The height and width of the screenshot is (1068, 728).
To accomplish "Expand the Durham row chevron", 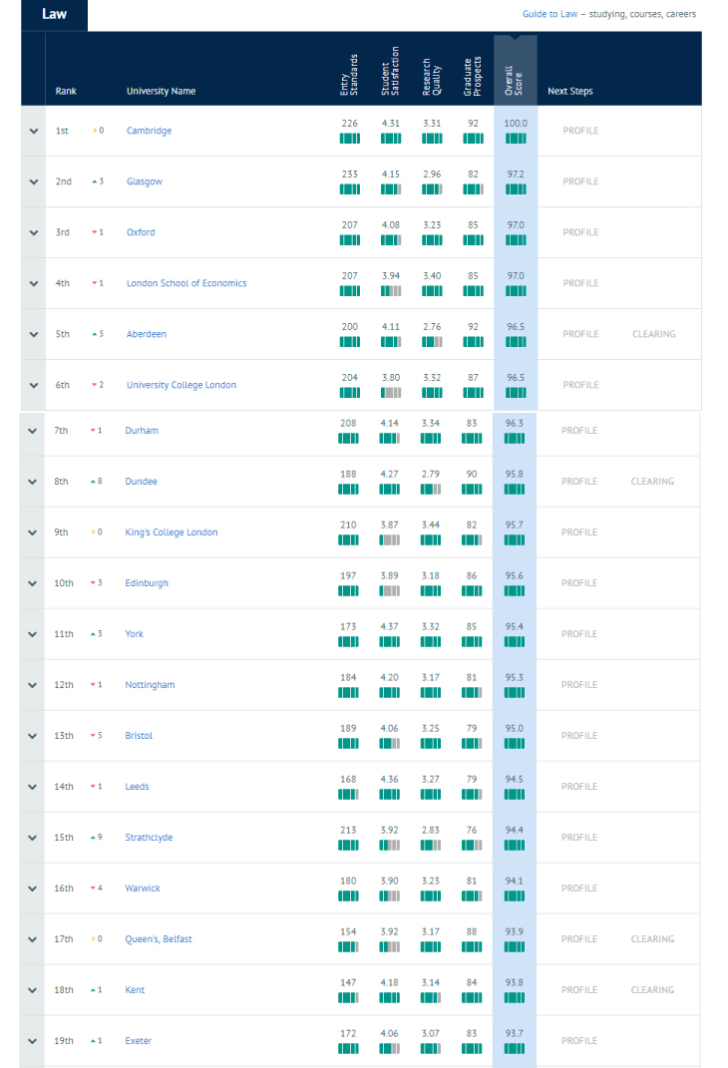I will 31,430.
